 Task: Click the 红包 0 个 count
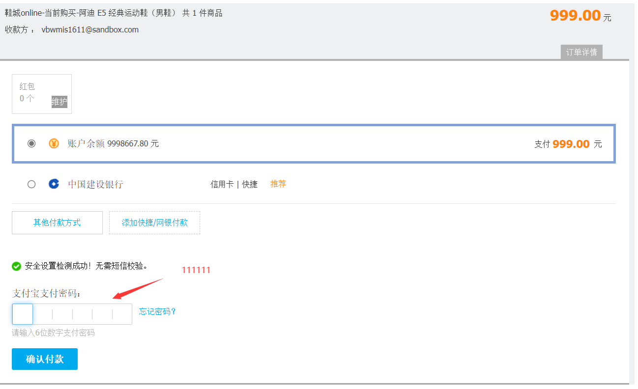click(27, 98)
